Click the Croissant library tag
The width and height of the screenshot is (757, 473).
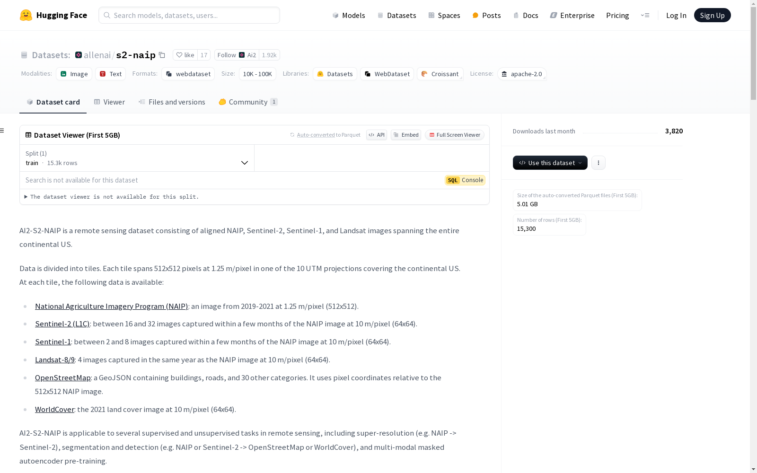click(x=440, y=74)
